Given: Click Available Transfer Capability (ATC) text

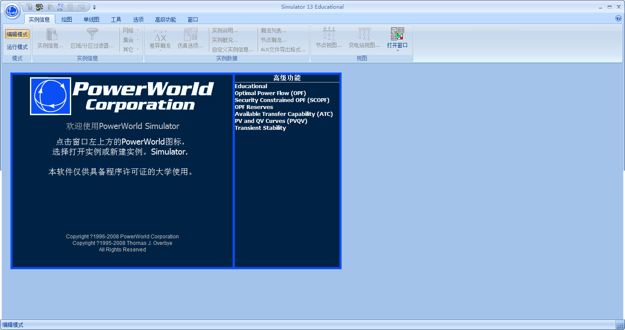Looking at the screenshot, I should point(284,114).
